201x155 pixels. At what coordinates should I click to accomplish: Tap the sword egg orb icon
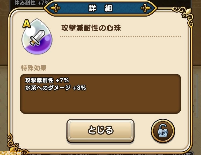(x=37, y=37)
